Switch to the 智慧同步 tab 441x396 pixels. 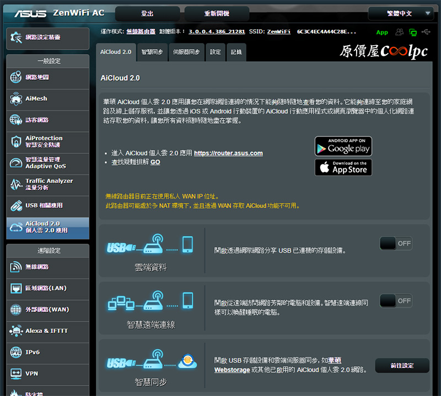pyautogui.click(x=152, y=52)
